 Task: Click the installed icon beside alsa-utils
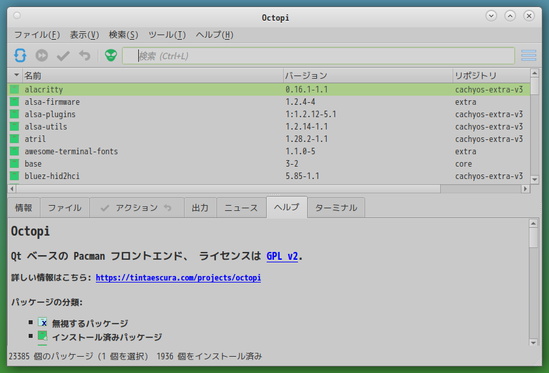tap(14, 126)
